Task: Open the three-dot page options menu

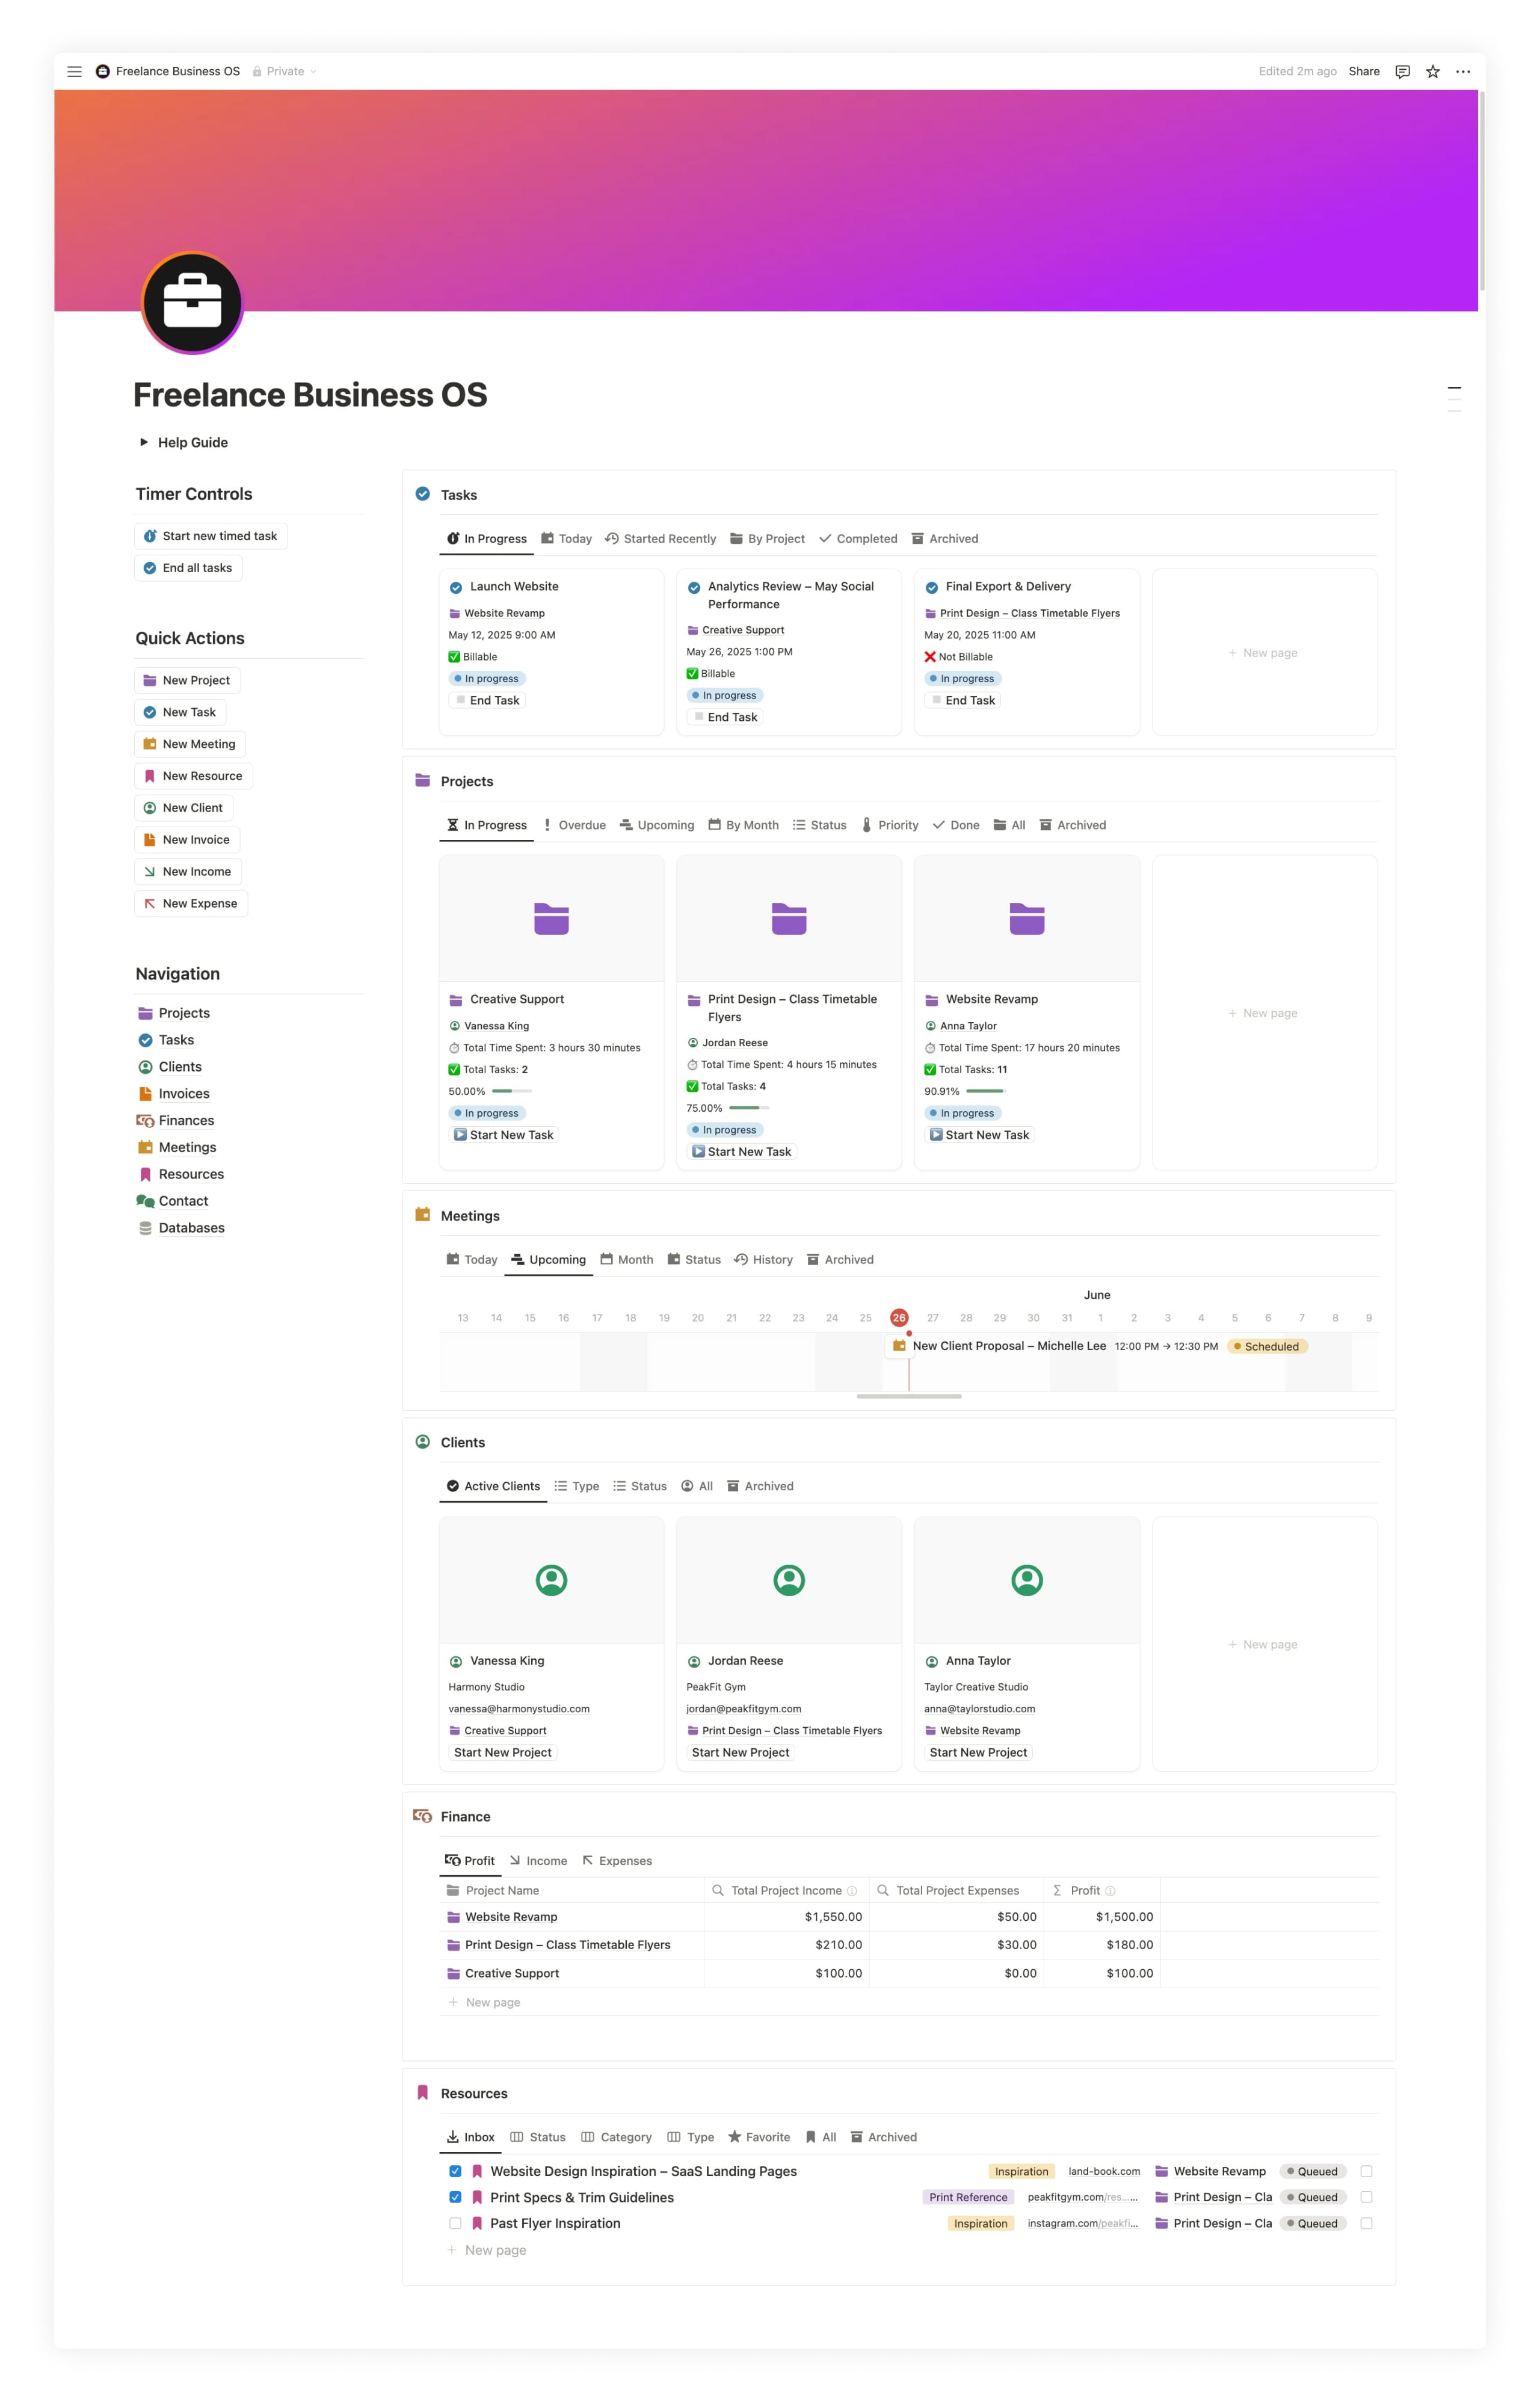Action: [1463, 71]
